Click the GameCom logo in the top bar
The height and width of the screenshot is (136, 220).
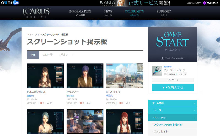coord(10,3)
